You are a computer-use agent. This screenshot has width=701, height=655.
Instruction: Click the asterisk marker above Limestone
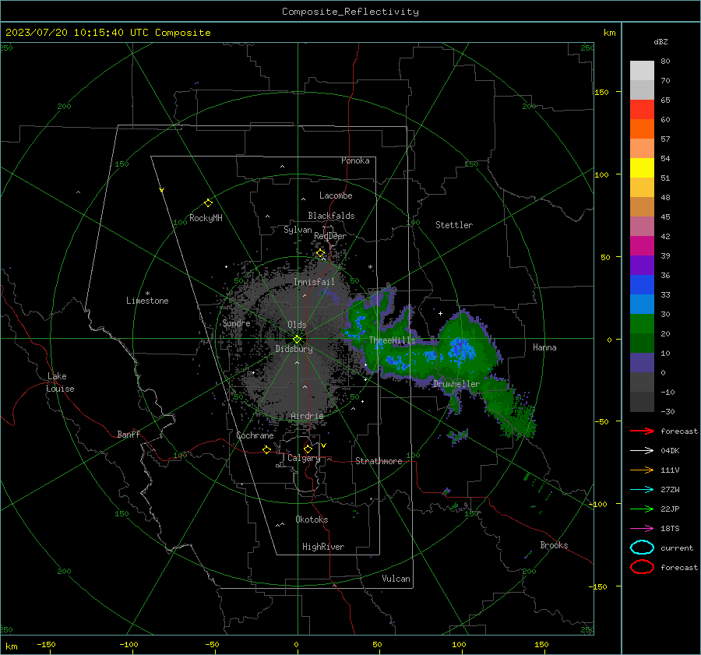click(x=147, y=294)
